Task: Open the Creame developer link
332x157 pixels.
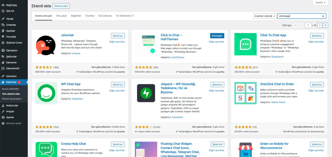Action: (76, 53)
